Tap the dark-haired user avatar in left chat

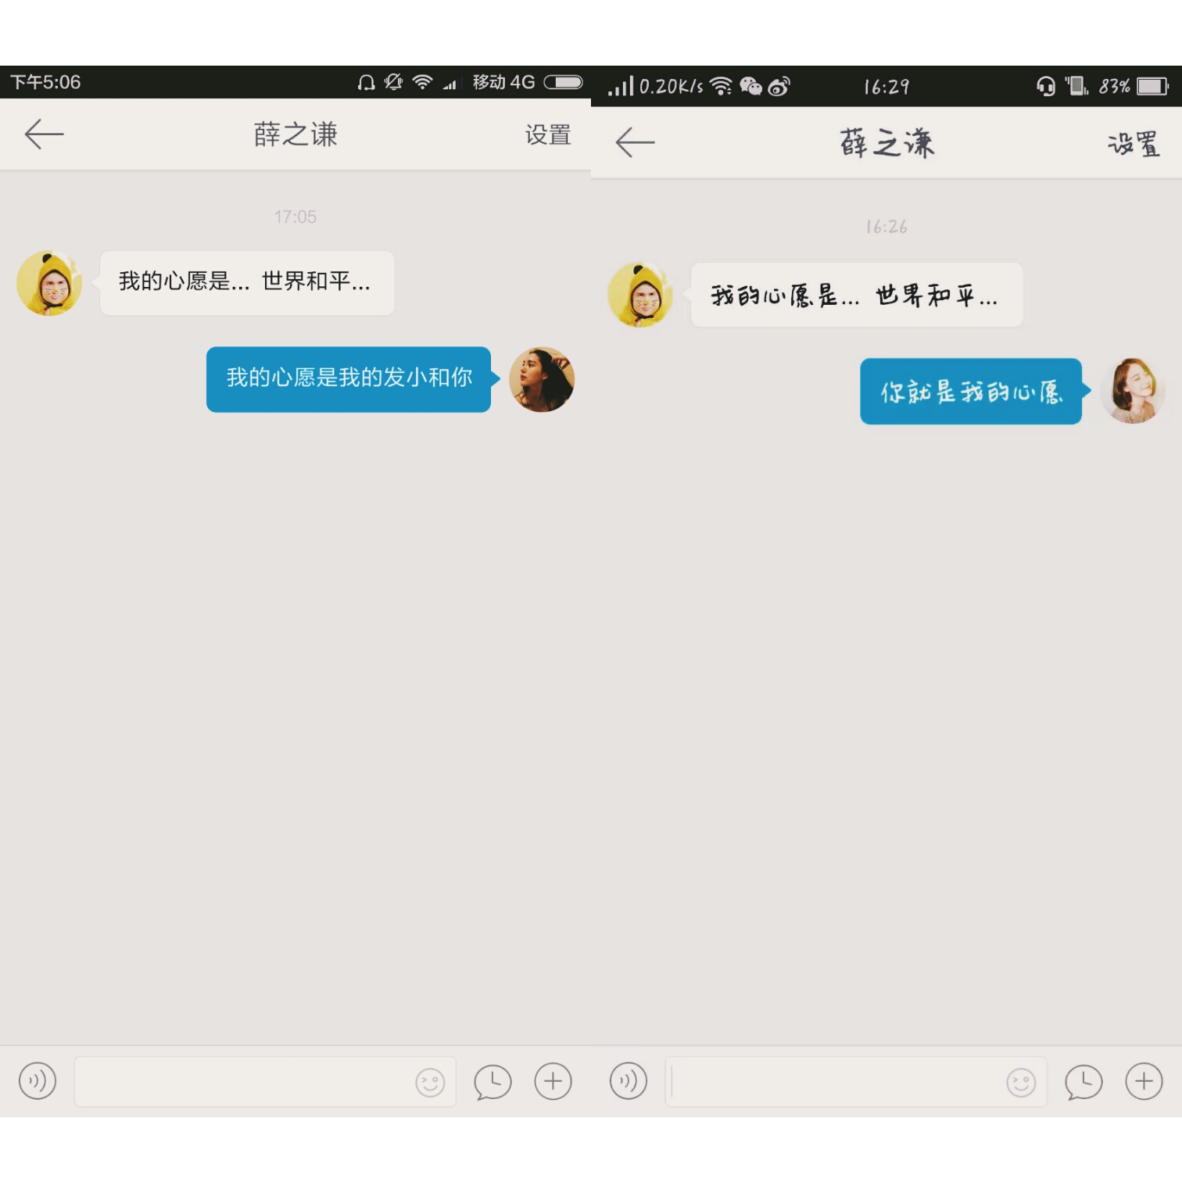542,379
